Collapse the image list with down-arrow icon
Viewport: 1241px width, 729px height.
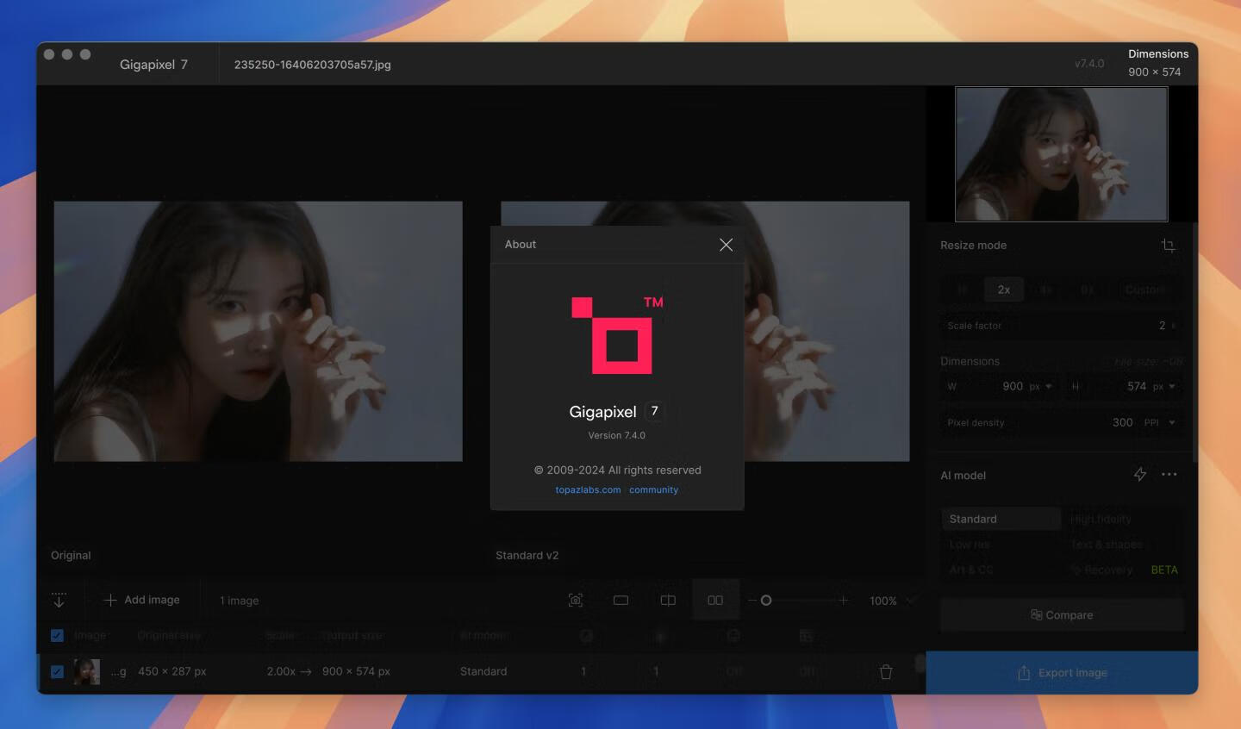pos(59,600)
